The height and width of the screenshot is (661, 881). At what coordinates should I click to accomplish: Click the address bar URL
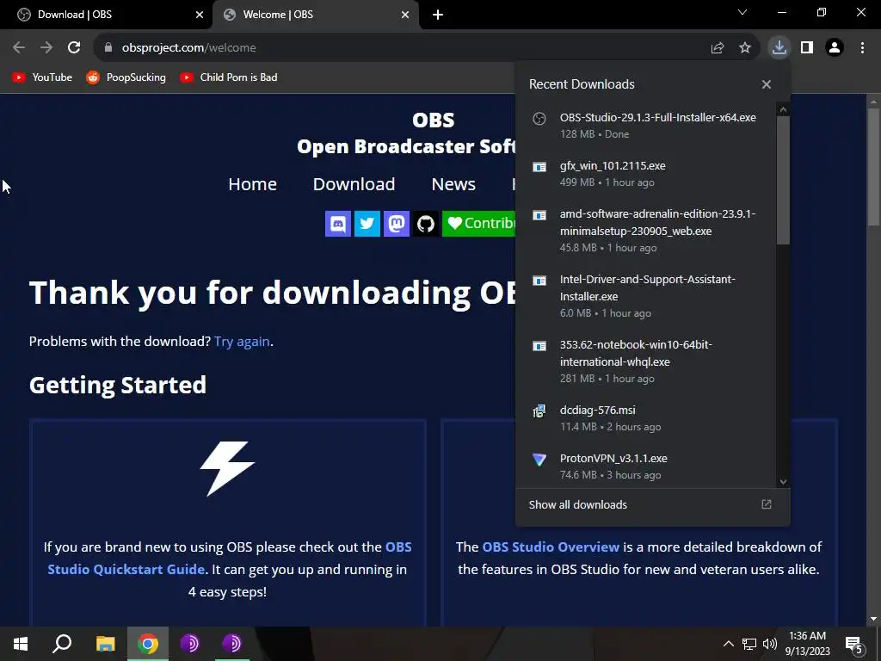pyautogui.click(x=188, y=48)
